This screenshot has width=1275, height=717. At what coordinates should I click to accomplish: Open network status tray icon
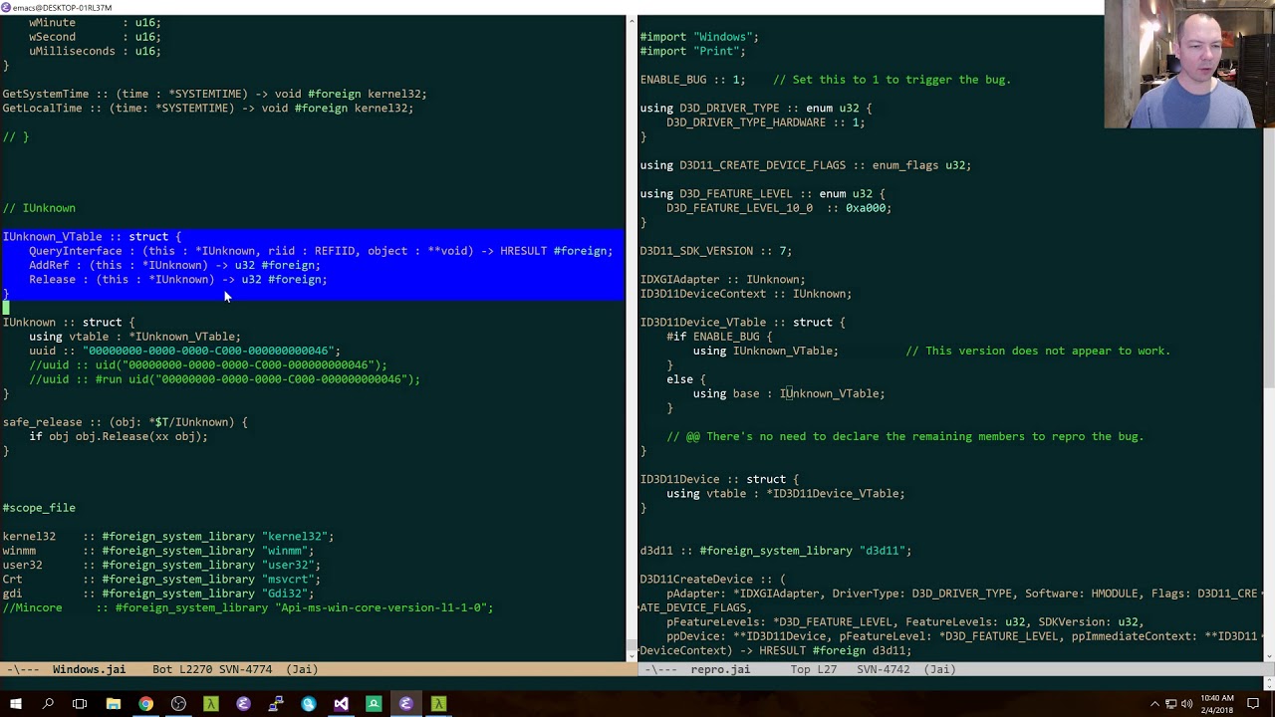click(1171, 704)
